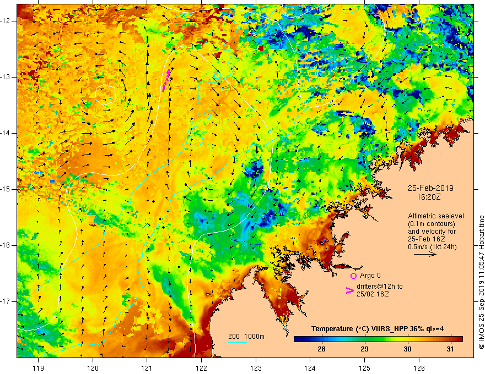Viewport: 485px width, 374px height.
Task: Click the color bar tick label 31
Action: pyautogui.click(x=450, y=349)
